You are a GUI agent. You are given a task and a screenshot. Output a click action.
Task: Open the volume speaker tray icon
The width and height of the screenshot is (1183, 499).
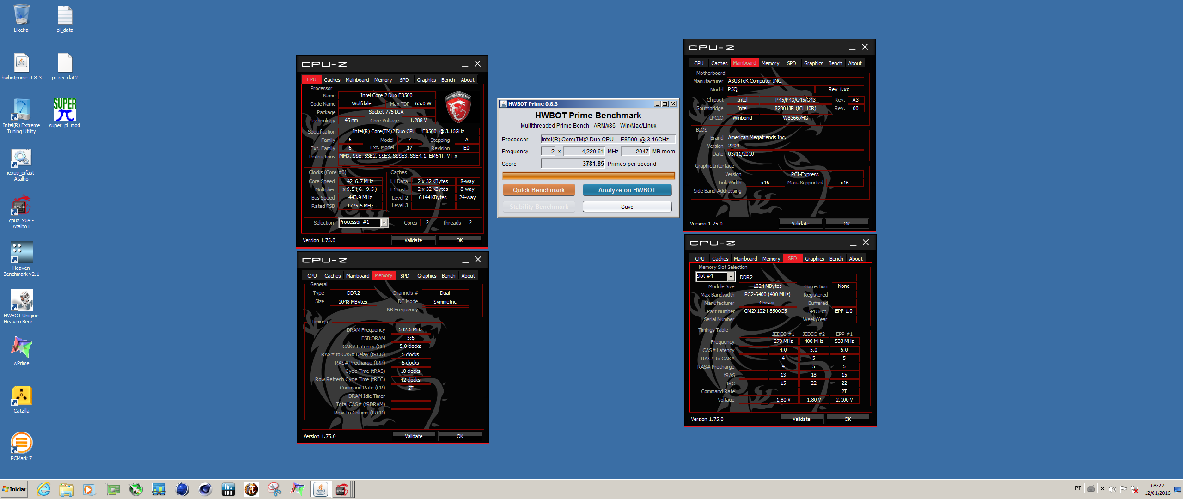pyautogui.click(x=1112, y=489)
